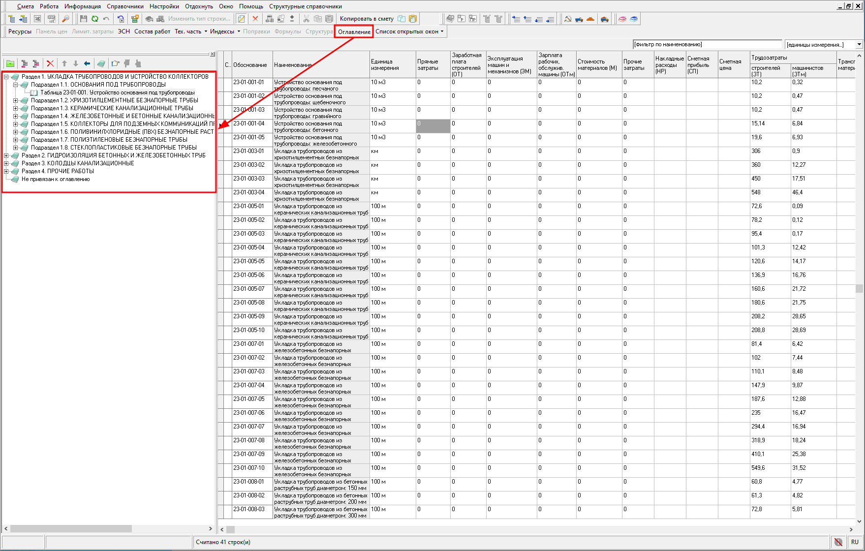This screenshot has width=865, height=551.
Task: Click the green folder icon in contents panel
Action: [x=10, y=63]
